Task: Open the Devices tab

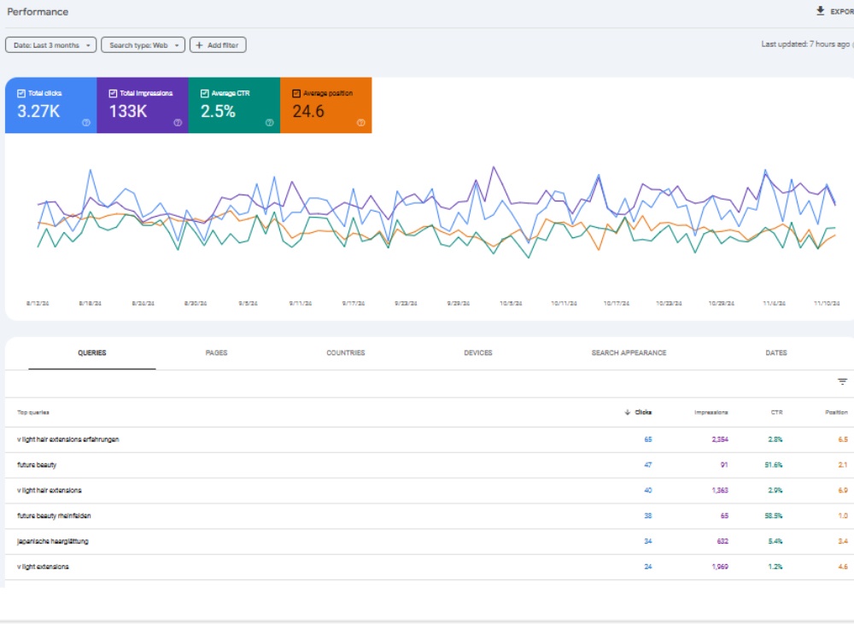Action: click(x=478, y=353)
